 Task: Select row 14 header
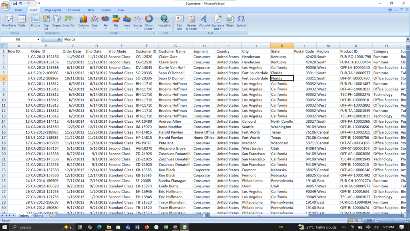pos(4,121)
